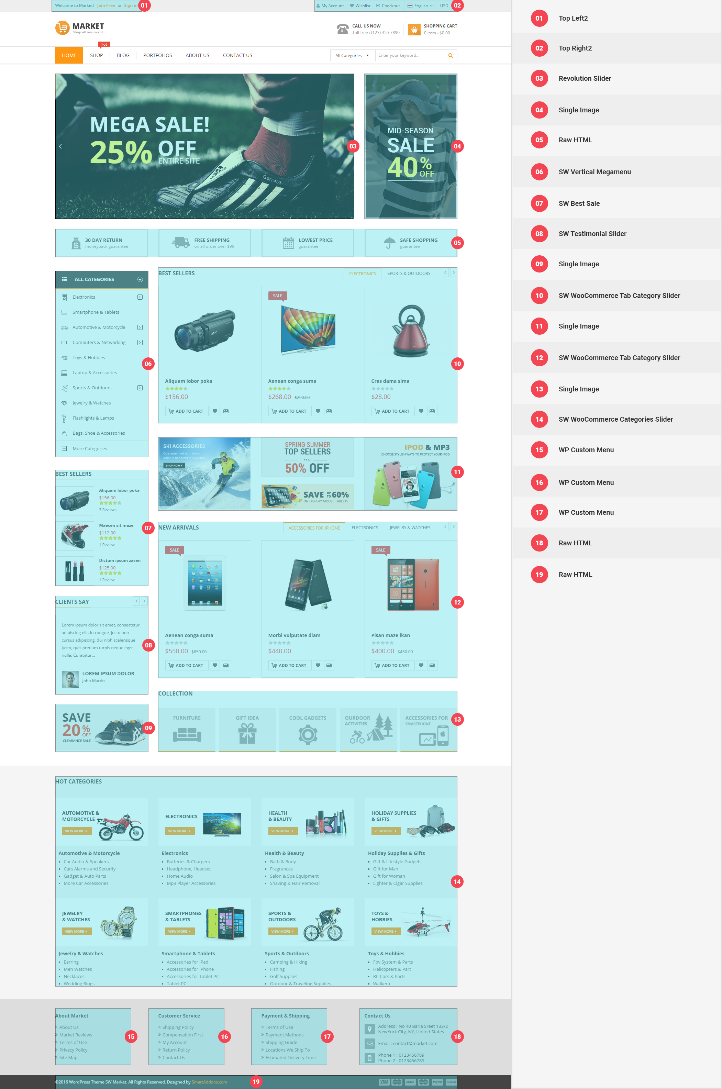This screenshot has height=1089, width=722.
Task: Click phone icon beside Call Us Now
Action: (342, 30)
